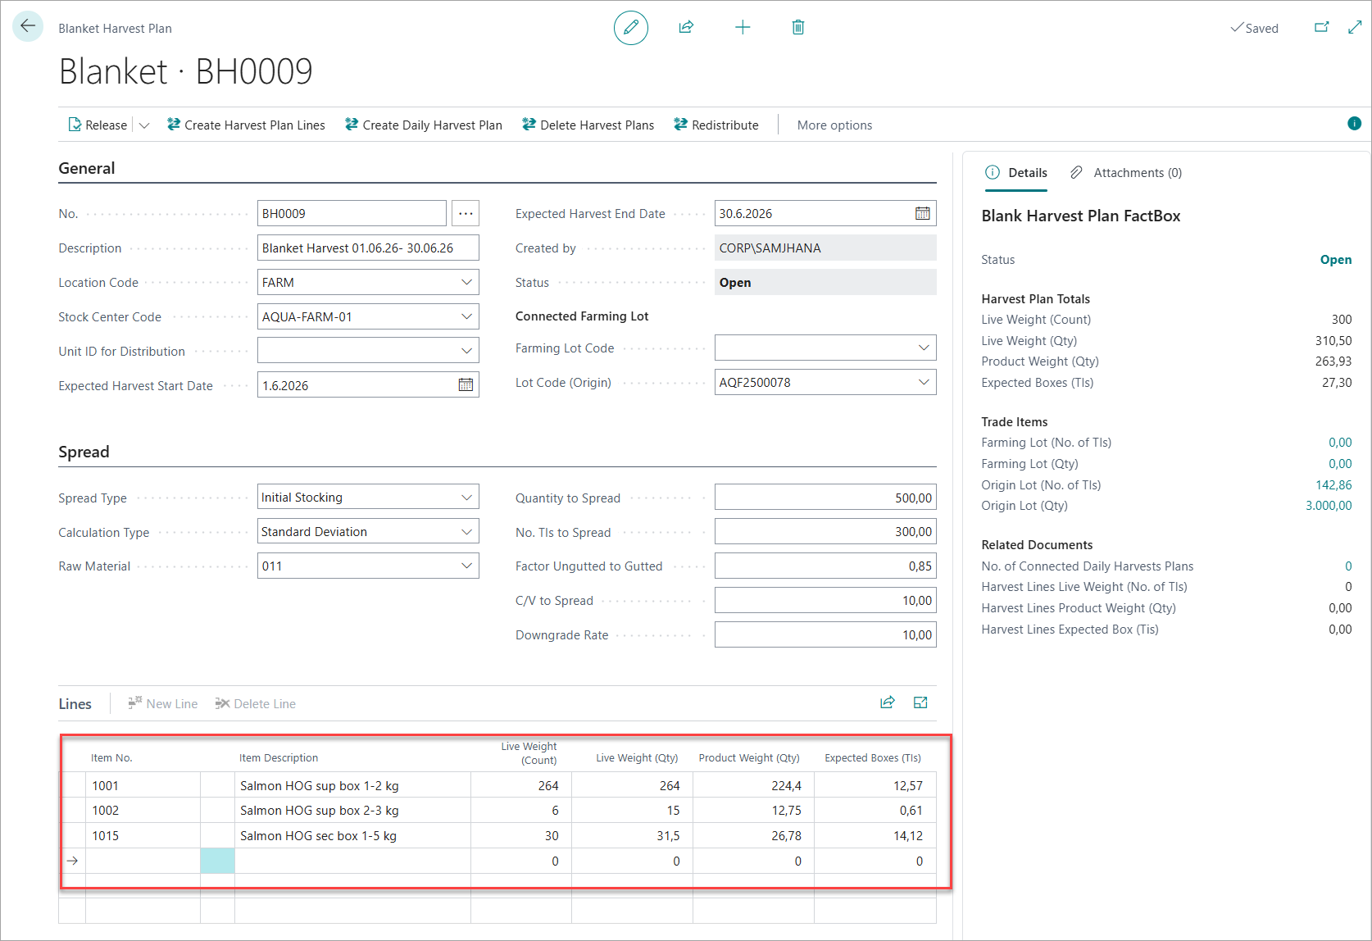The height and width of the screenshot is (941, 1372).
Task: Click the plus icon to create new
Action: (743, 28)
